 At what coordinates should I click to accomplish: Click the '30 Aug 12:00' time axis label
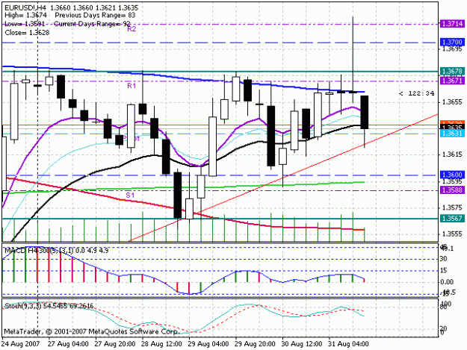pyautogui.click(x=302, y=344)
